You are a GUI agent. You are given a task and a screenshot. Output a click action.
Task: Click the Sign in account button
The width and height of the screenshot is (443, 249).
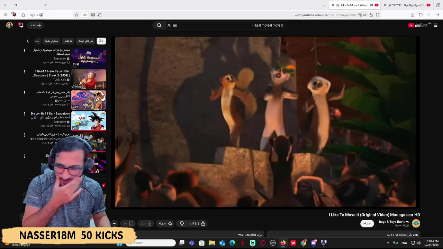tap(36, 15)
